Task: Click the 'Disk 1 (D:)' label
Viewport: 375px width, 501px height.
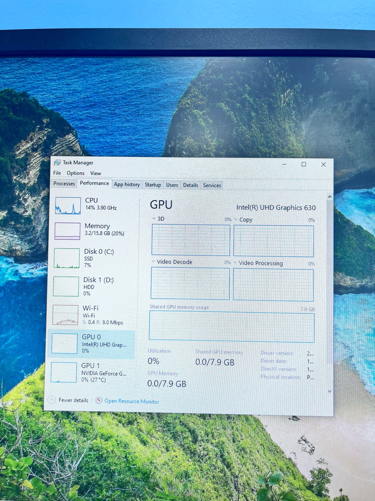Action: click(x=98, y=280)
